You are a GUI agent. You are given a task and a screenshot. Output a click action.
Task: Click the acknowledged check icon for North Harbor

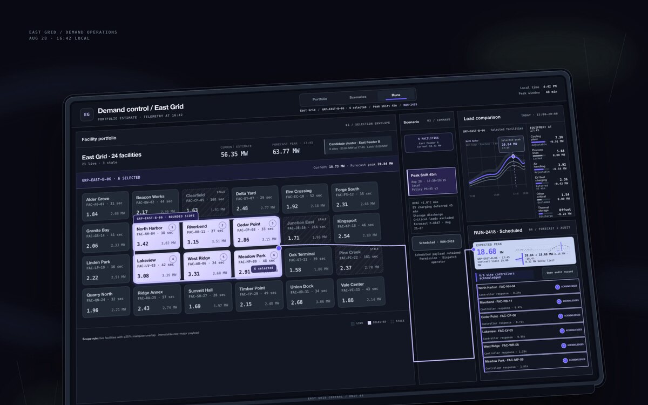(558, 287)
